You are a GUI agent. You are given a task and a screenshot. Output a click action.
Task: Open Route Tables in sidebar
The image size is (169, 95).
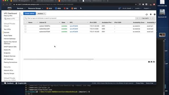coord(8,36)
